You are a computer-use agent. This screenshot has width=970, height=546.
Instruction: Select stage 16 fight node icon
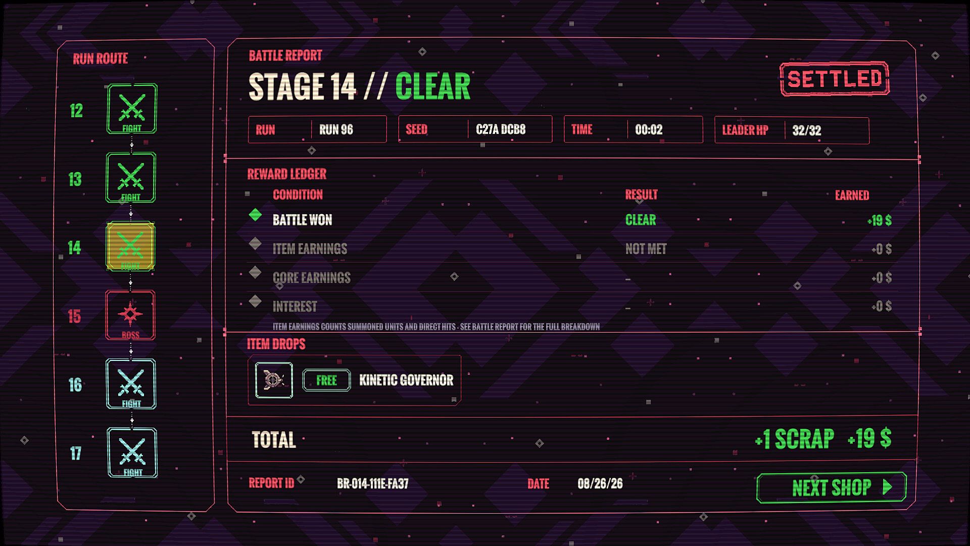click(x=131, y=384)
